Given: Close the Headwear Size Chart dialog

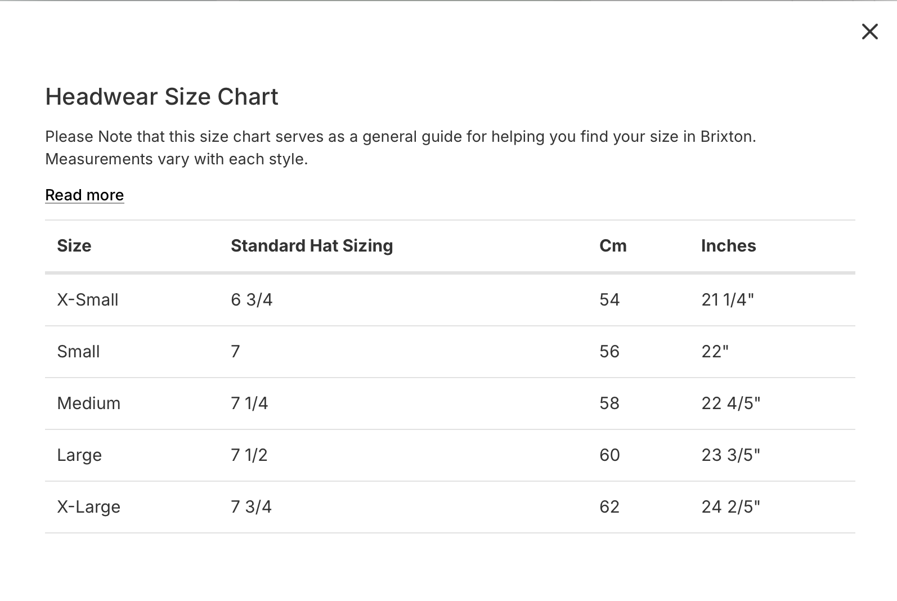Looking at the screenshot, I should [869, 32].
